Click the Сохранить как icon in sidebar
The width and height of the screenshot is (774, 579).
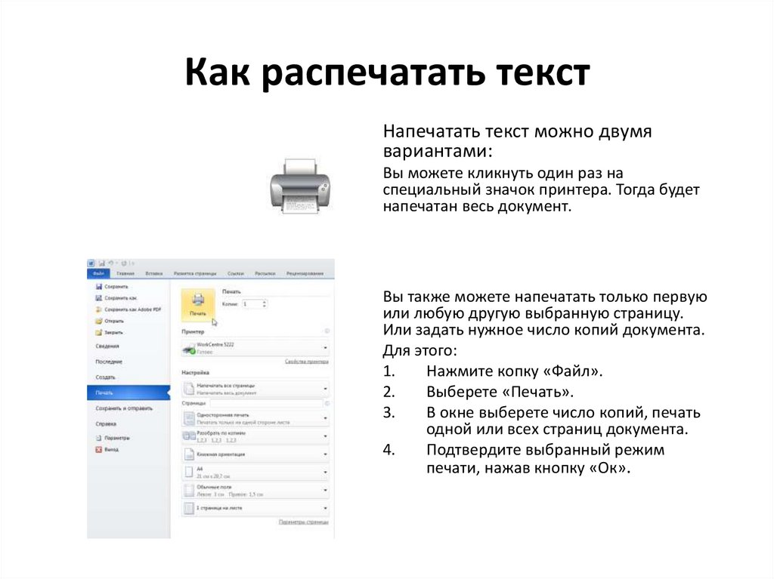pos(99,298)
